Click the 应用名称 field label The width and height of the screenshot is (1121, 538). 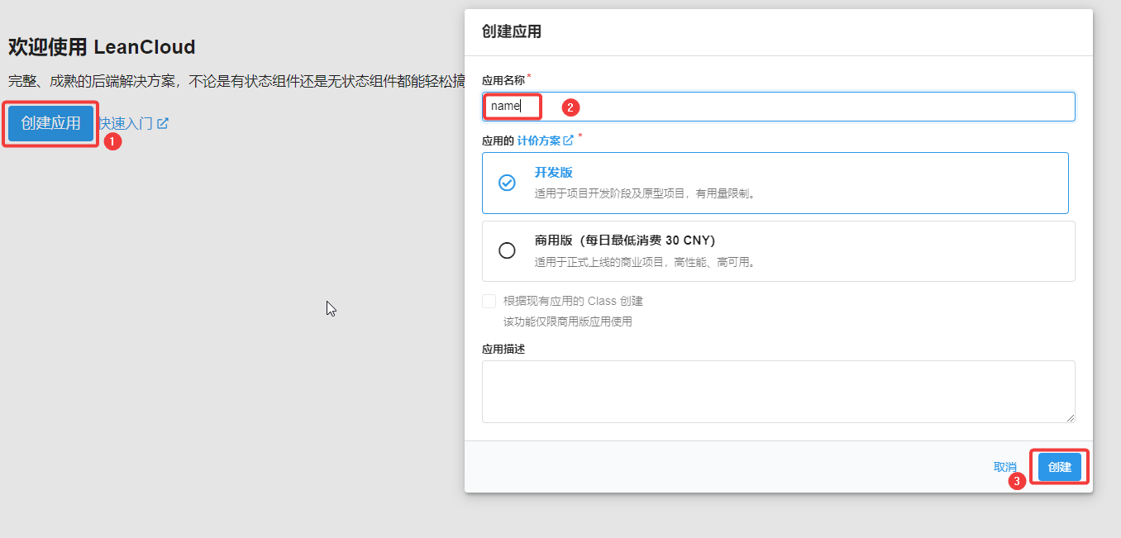[x=503, y=81]
